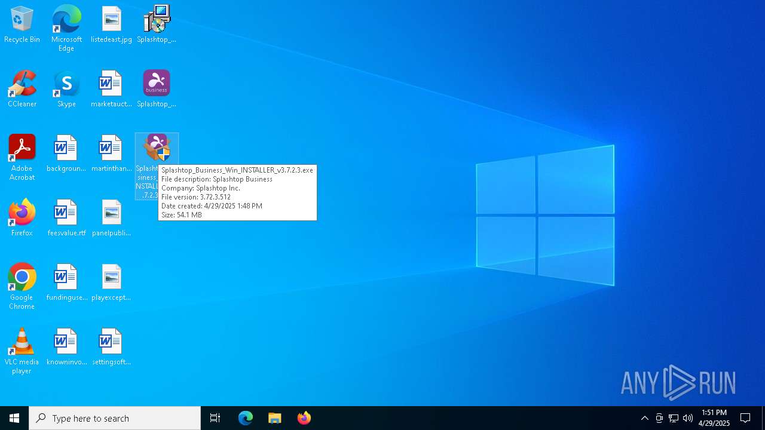Select the CCleaner desktop shortcut
765x430 pixels.
coord(22,90)
